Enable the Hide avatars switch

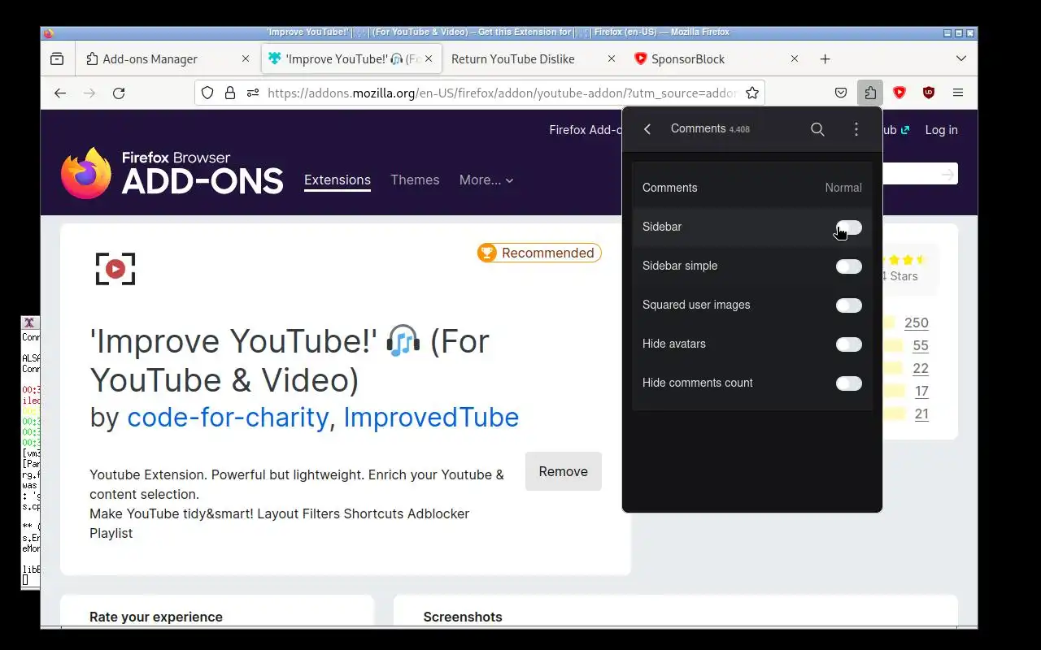[848, 344]
